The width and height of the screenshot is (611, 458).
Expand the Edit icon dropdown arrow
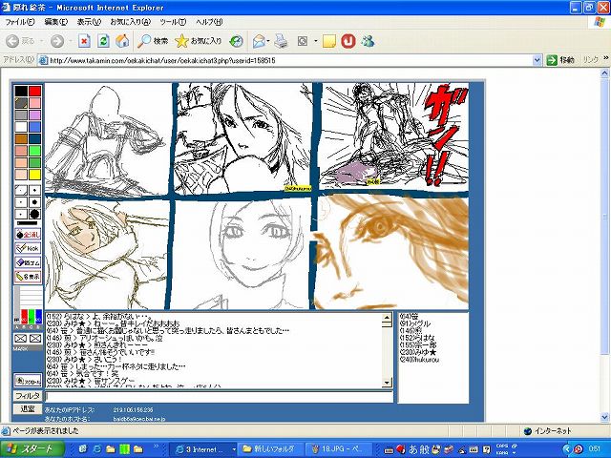click(315, 41)
